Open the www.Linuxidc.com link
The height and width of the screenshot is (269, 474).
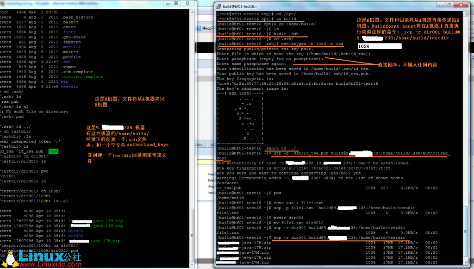coord(50,265)
